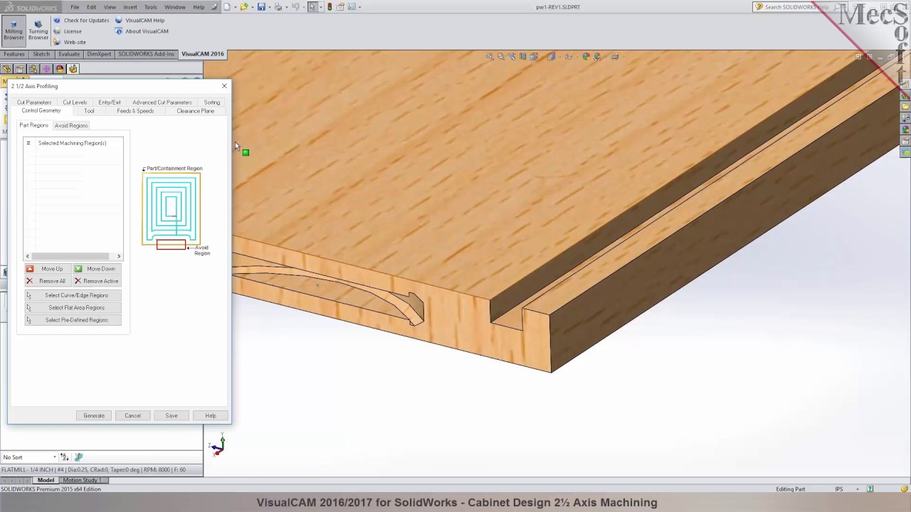Switch to the Evaluate ribbon tab

point(69,54)
